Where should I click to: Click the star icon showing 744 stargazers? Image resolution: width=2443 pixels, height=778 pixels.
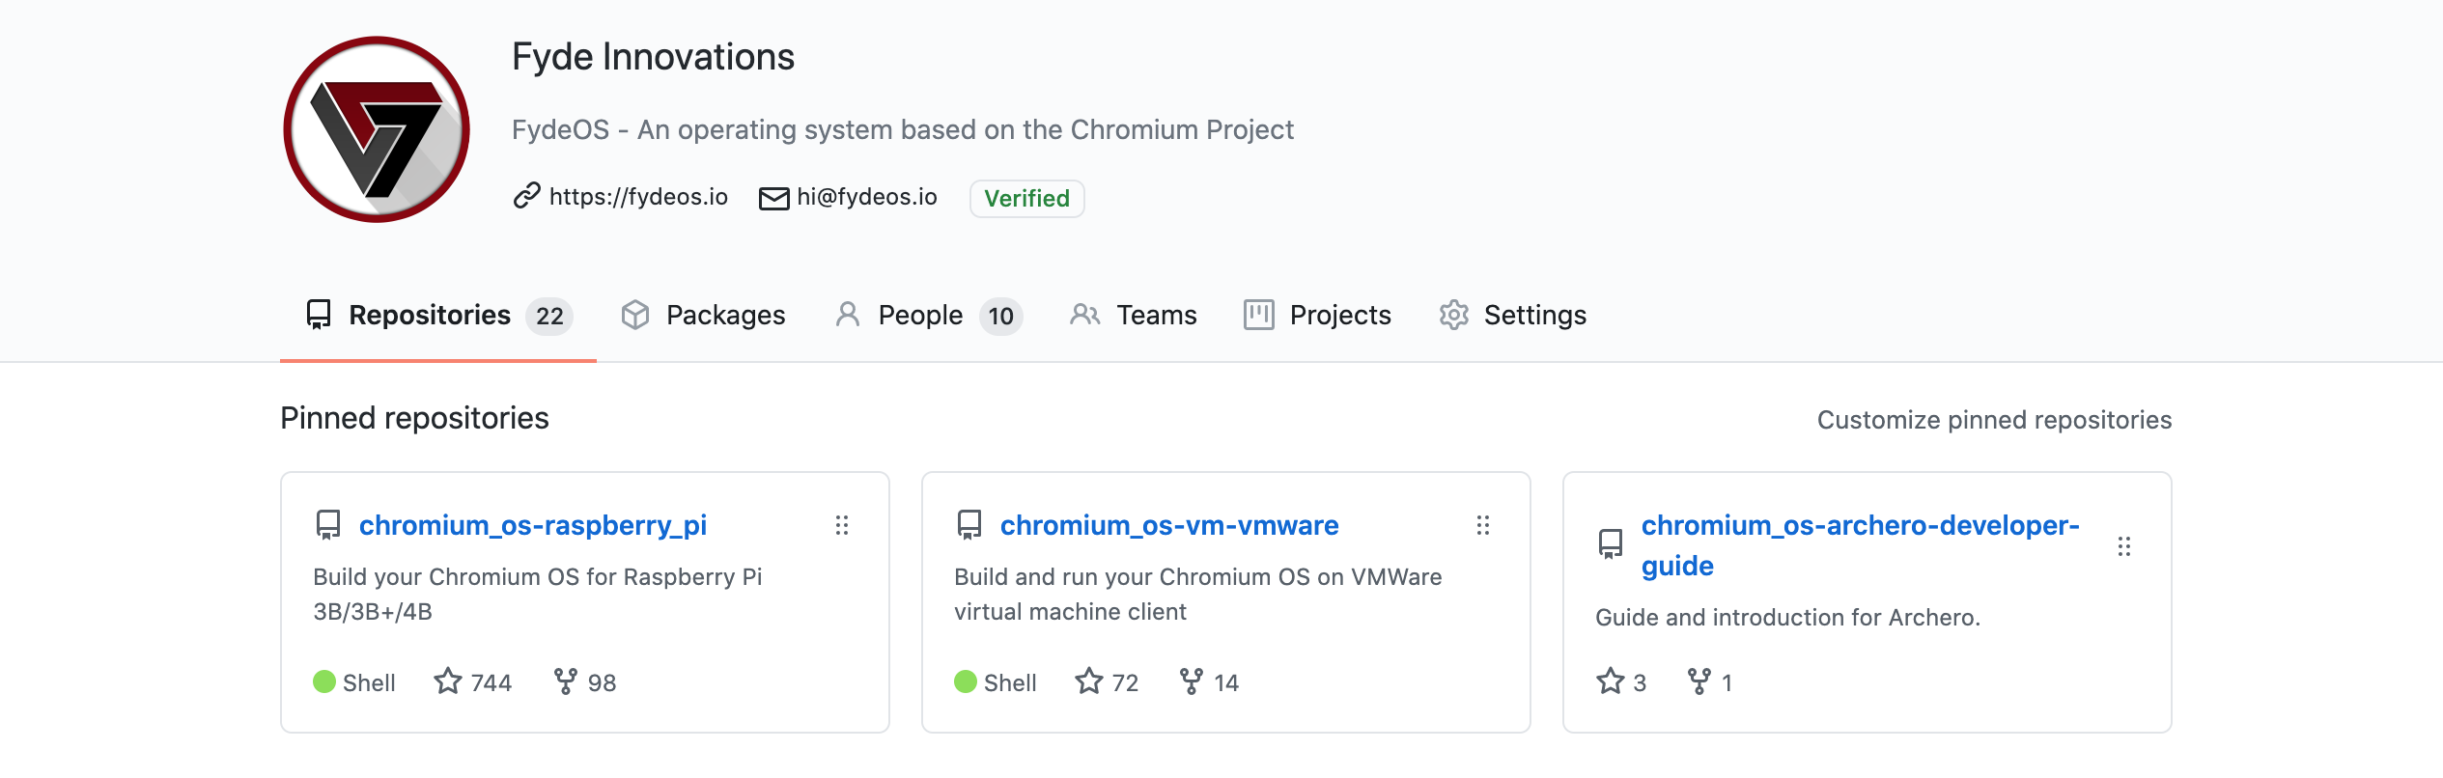click(448, 681)
